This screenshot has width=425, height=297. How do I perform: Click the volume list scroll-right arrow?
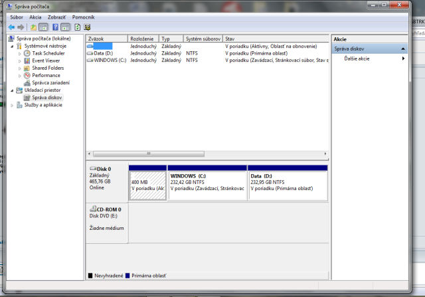click(325, 153)
